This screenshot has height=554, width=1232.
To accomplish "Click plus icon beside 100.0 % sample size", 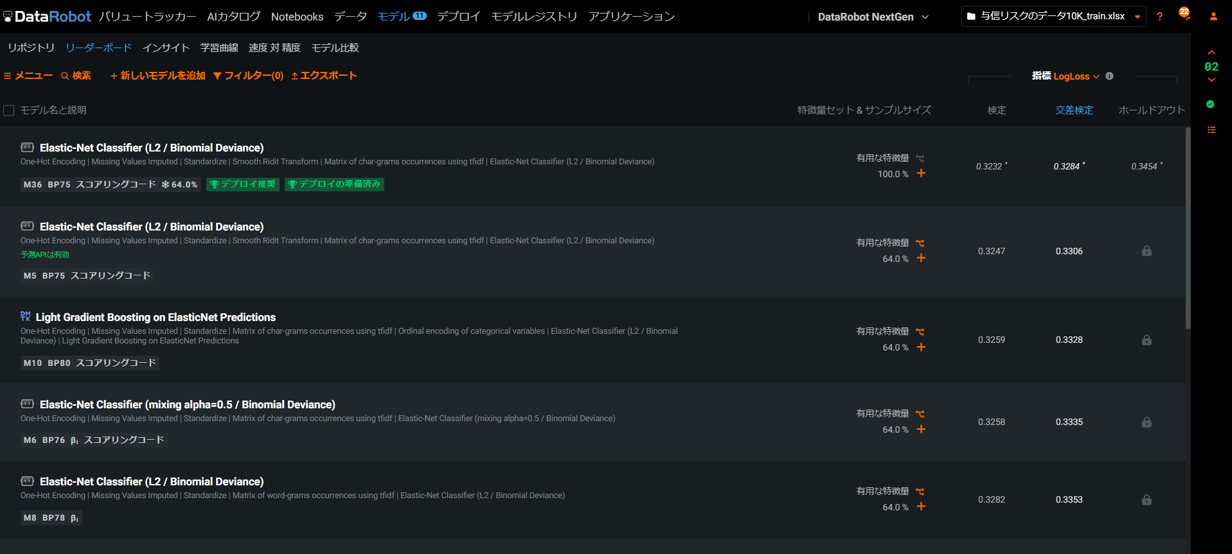I will 921,173.
